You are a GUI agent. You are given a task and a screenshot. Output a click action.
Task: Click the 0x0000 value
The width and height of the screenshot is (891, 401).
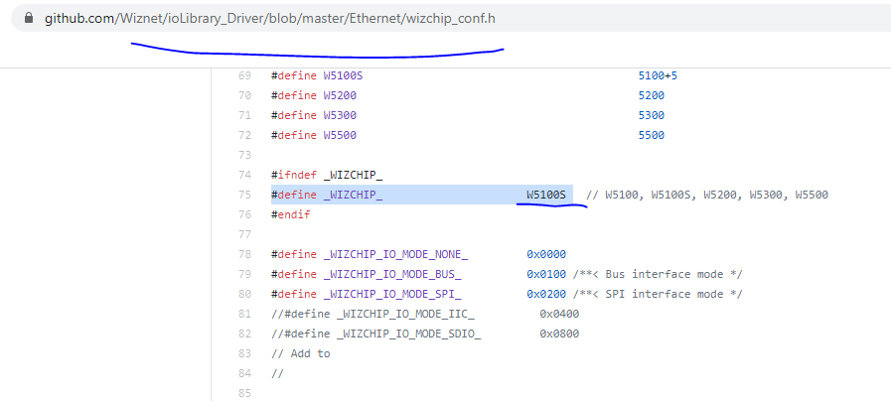(x=546, y=254)
